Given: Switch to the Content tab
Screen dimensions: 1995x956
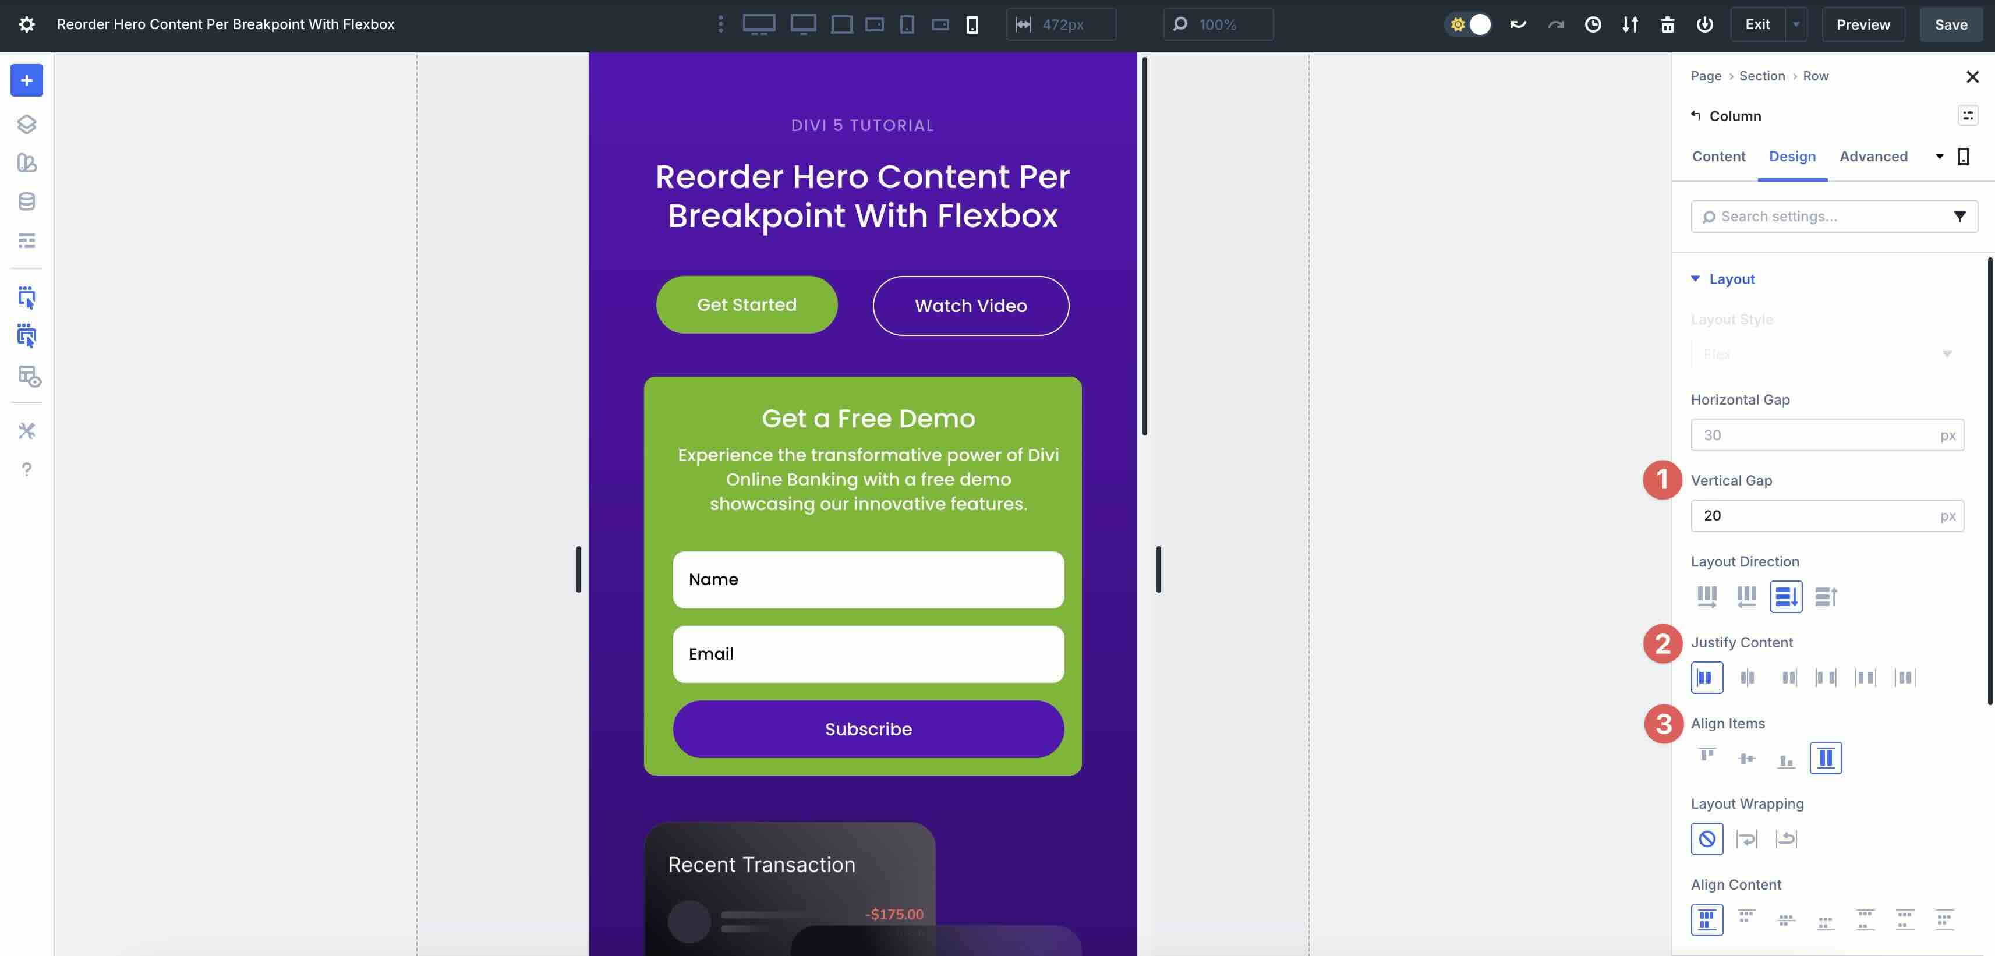Looking at the screenshot, I should pos(1718,157).
